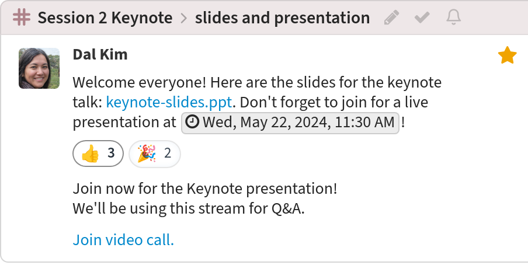Screen dimensions: 528x265
Task: Open the Session 2 Keynote stream
Action: pyautogui.click(x=105, y=18)
